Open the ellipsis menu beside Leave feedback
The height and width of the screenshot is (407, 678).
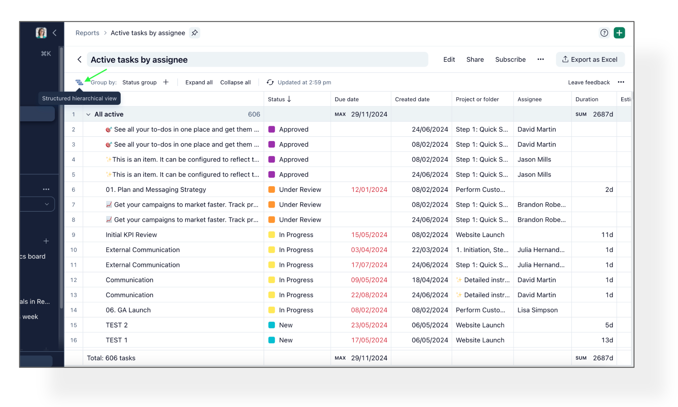point(621,82)
